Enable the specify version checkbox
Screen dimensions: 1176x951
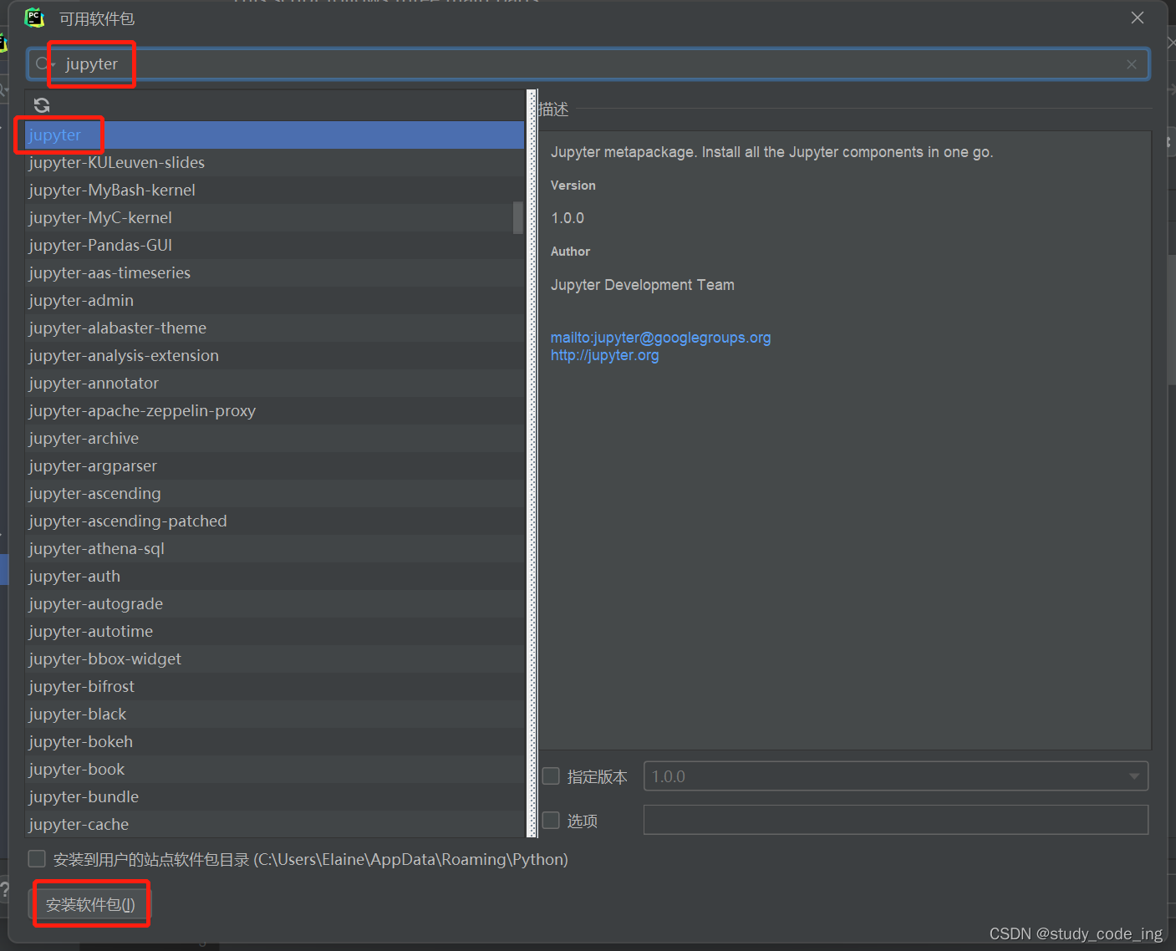tap(551, 776)
